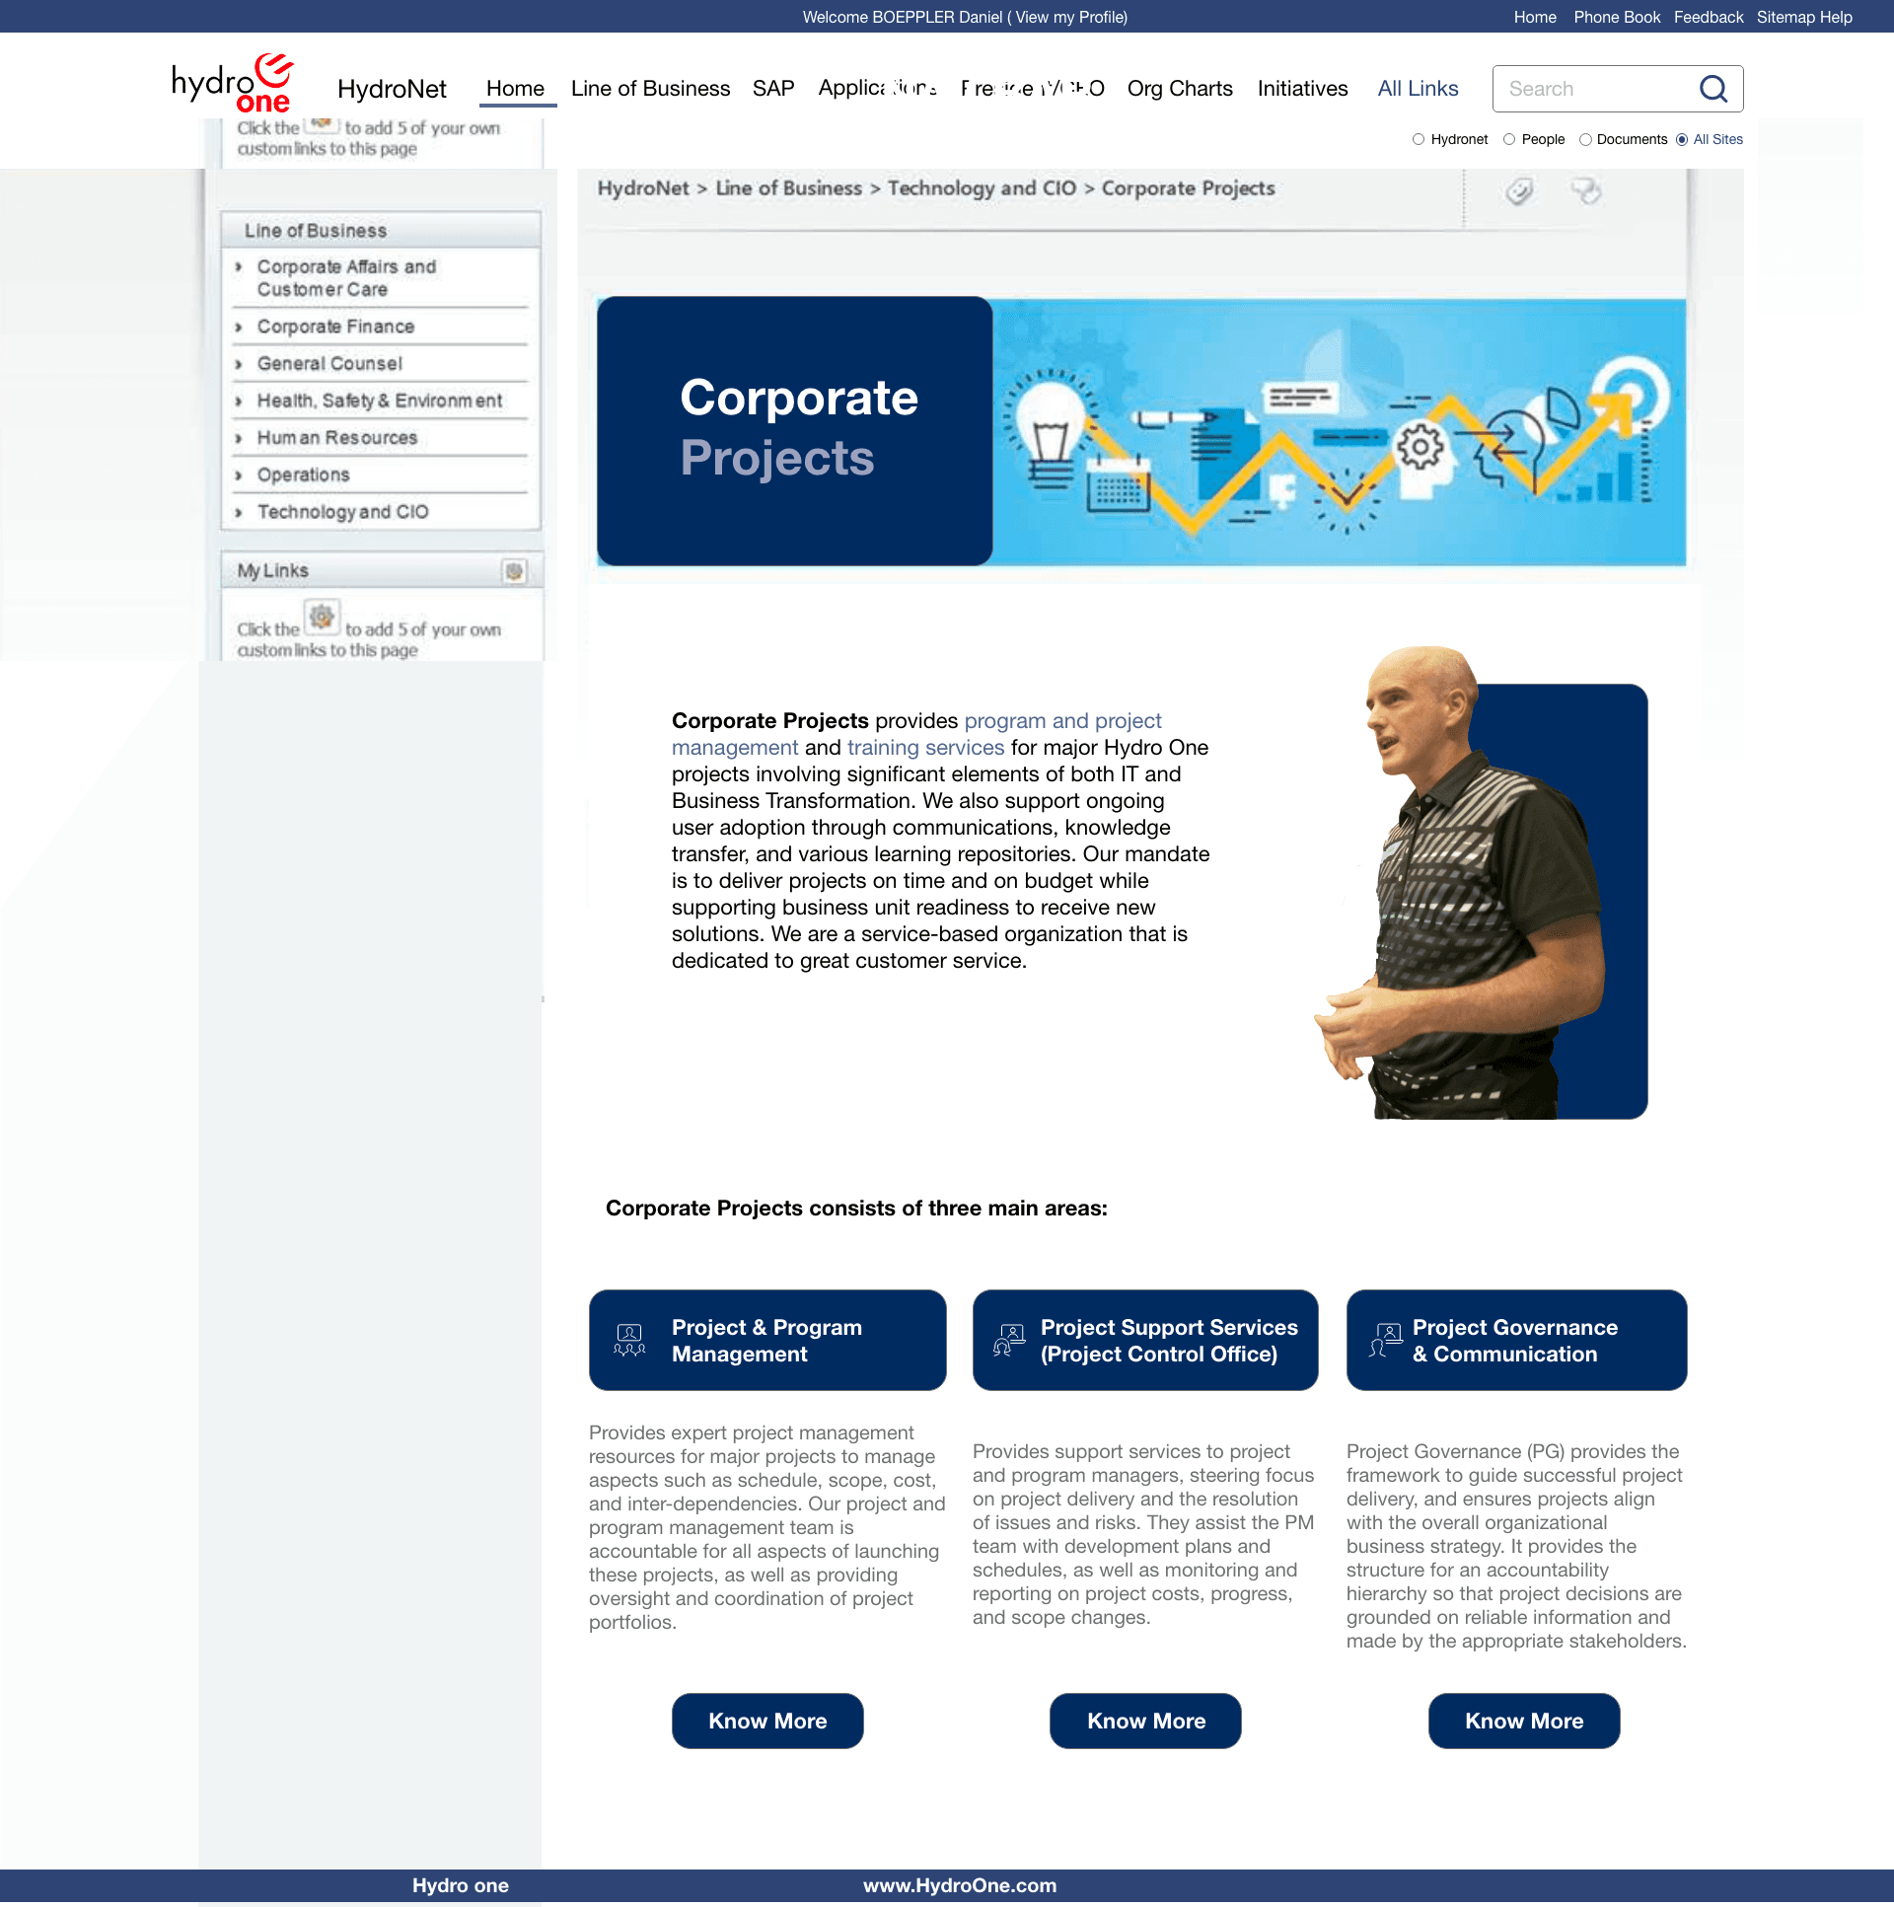Click Know More under Project & Program Management

766,1721
